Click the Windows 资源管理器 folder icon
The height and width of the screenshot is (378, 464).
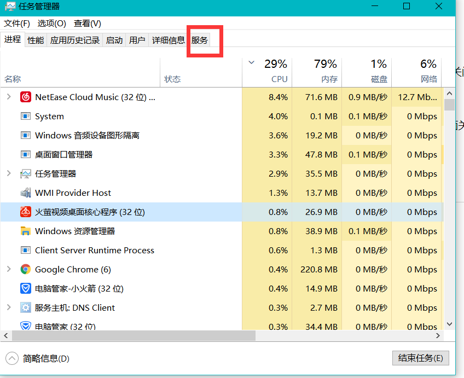[x=26, y=231]
